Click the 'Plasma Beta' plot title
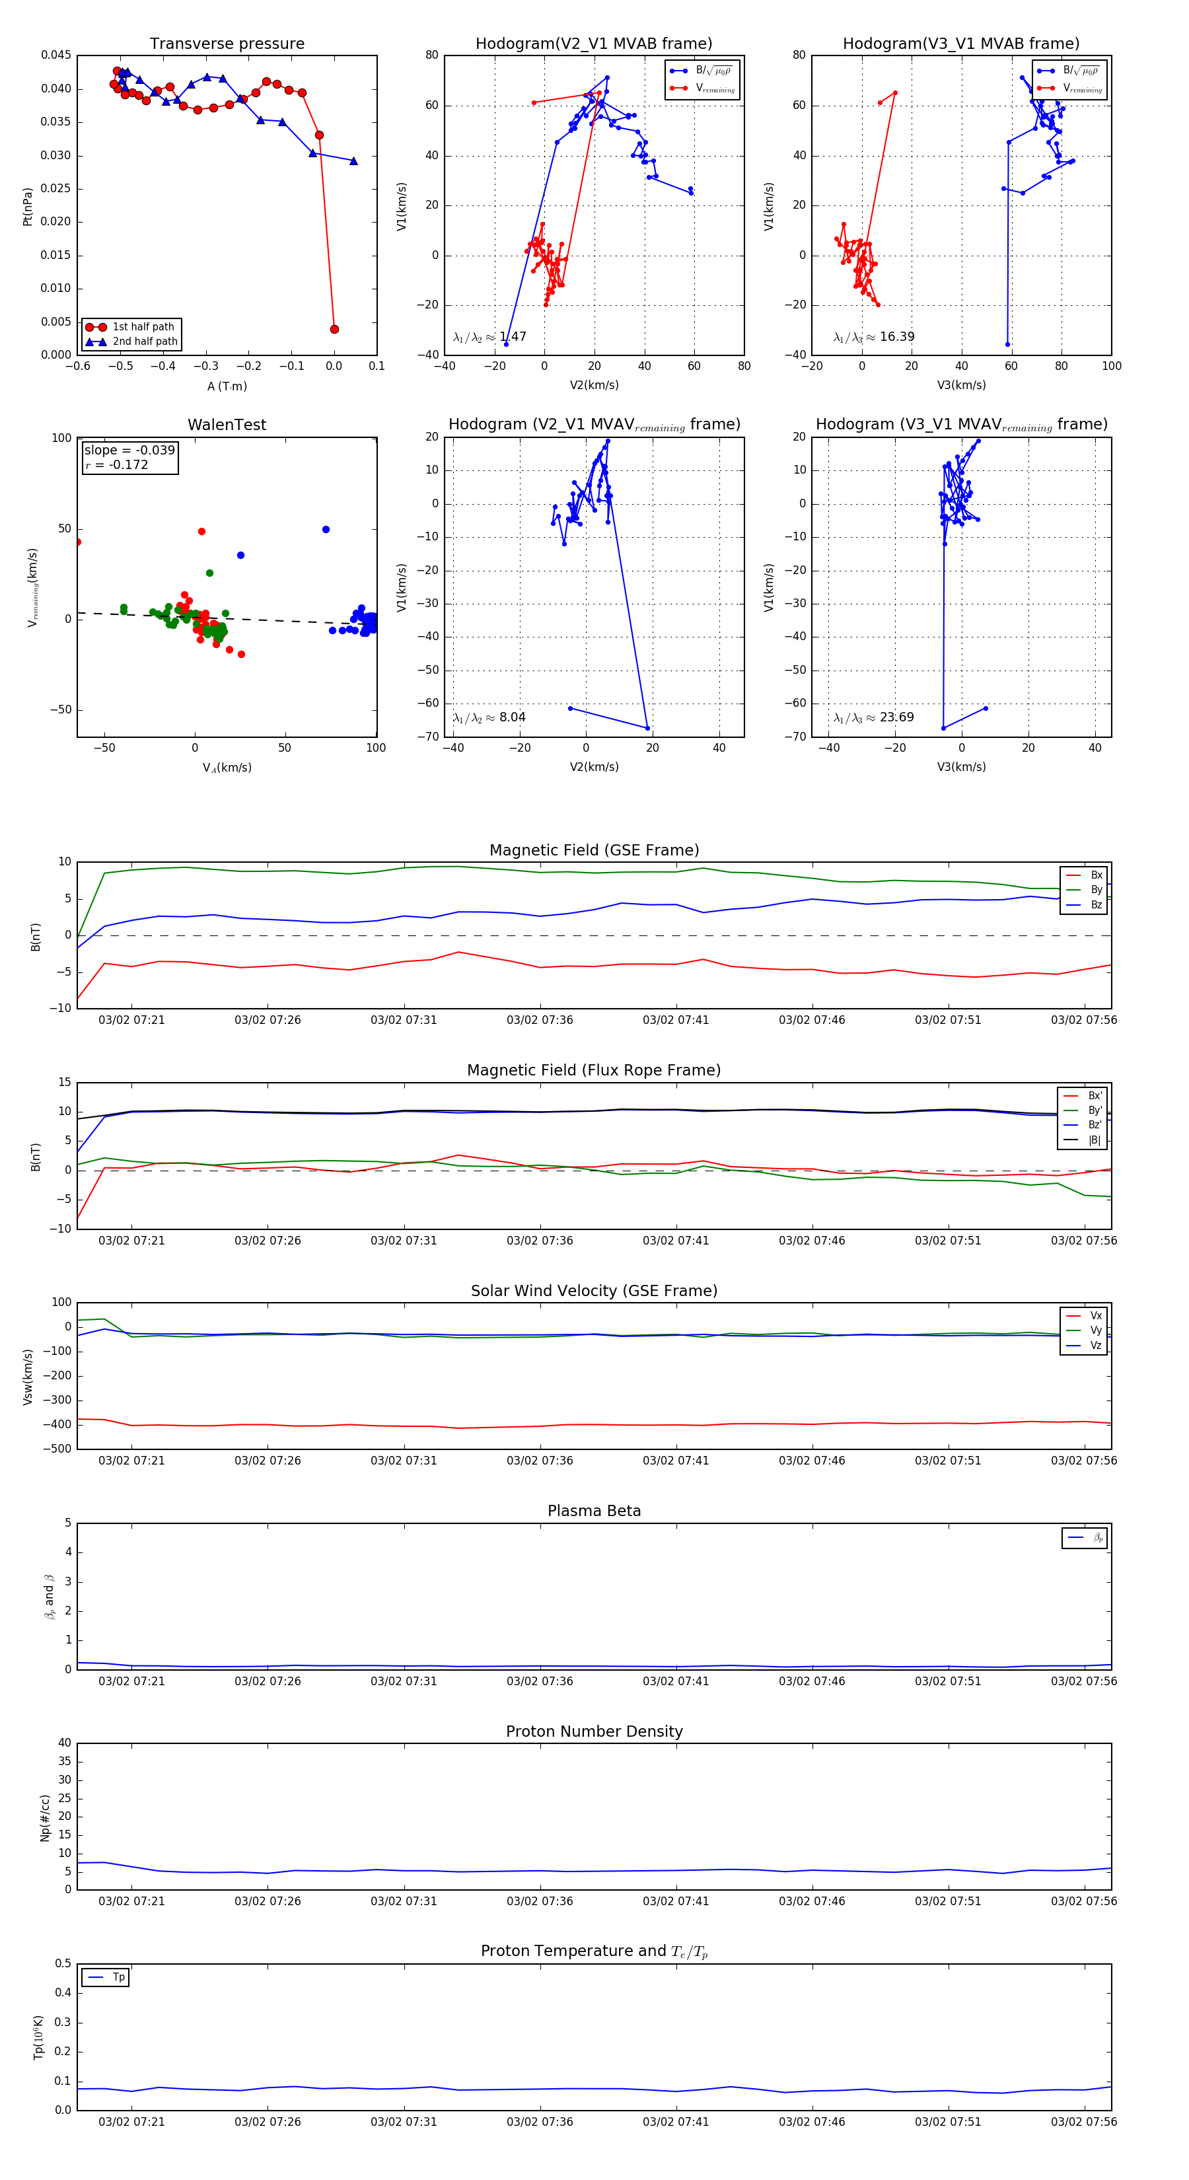 pyautogui.click(x=594, y=1511)
